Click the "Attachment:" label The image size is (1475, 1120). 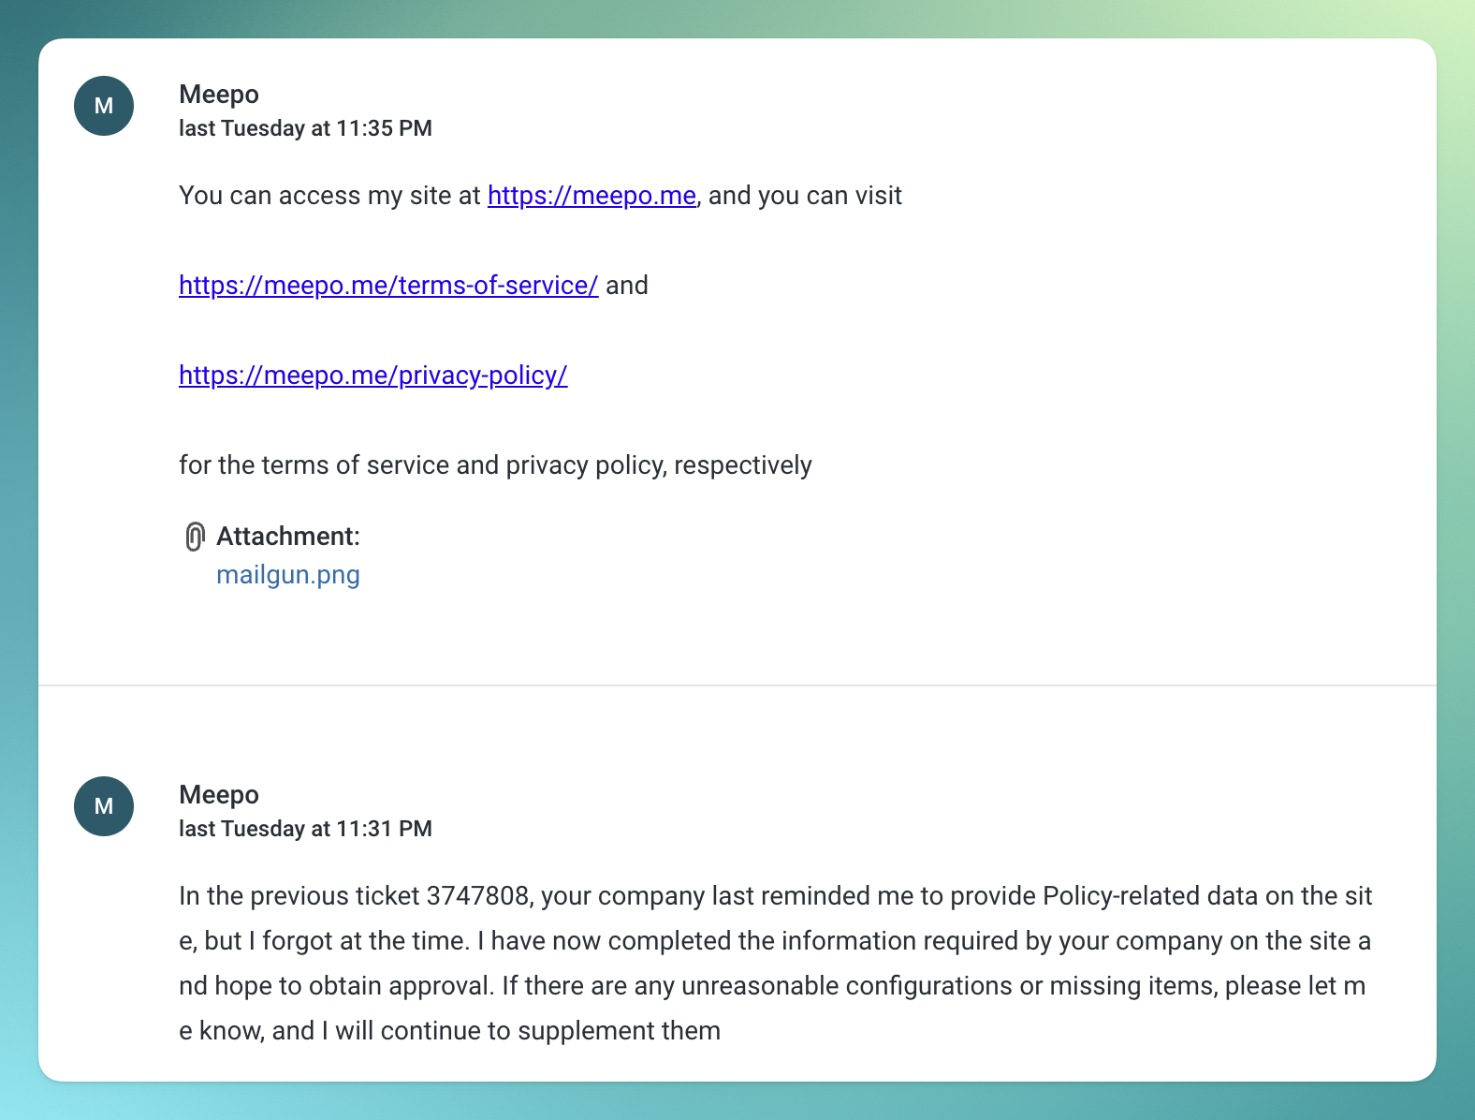pos(288,537)
